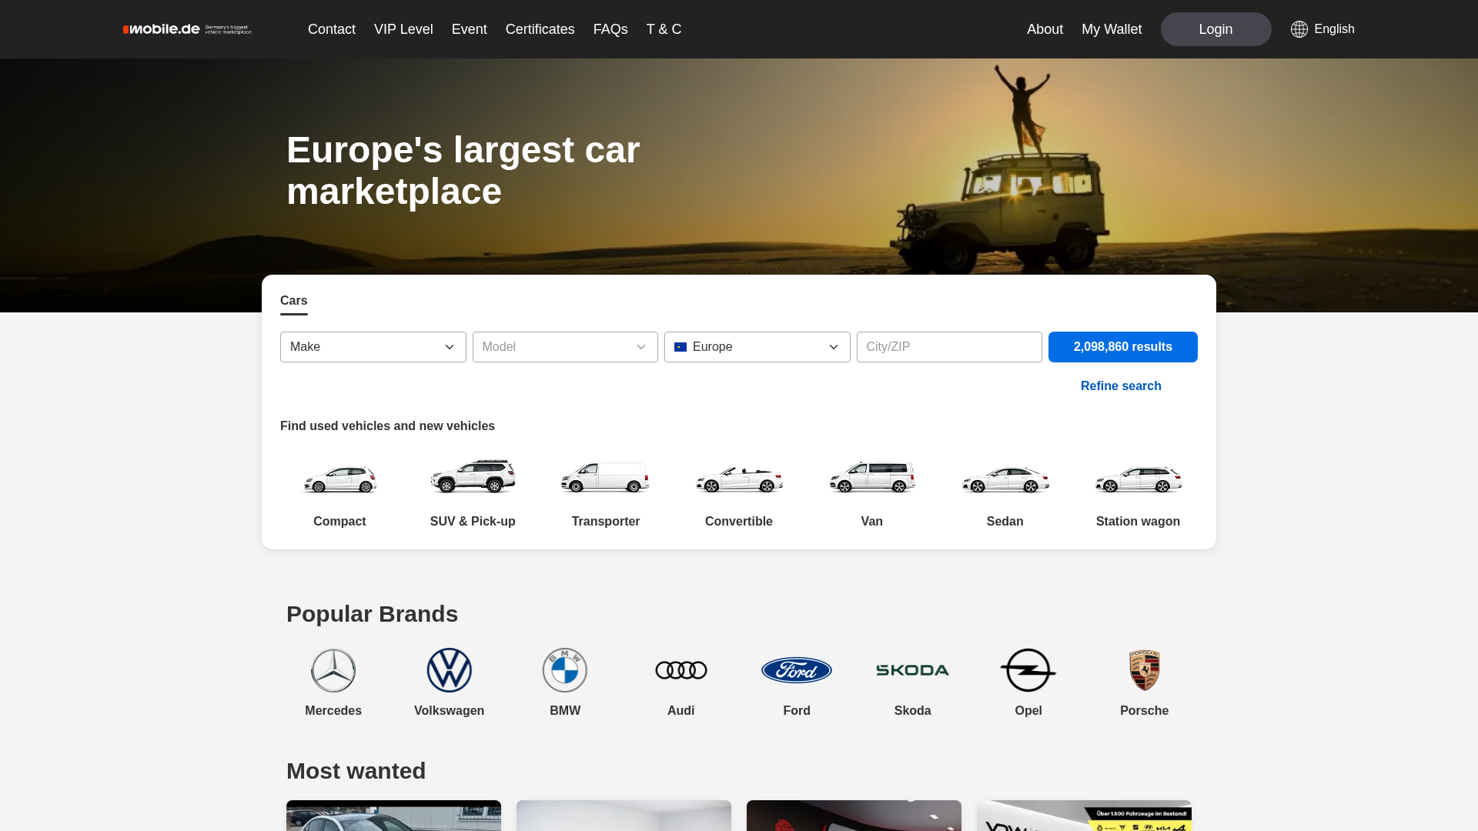The image size is (1478, 831).
Task: Choose the Mercedes brand logo
Action: 333,670
